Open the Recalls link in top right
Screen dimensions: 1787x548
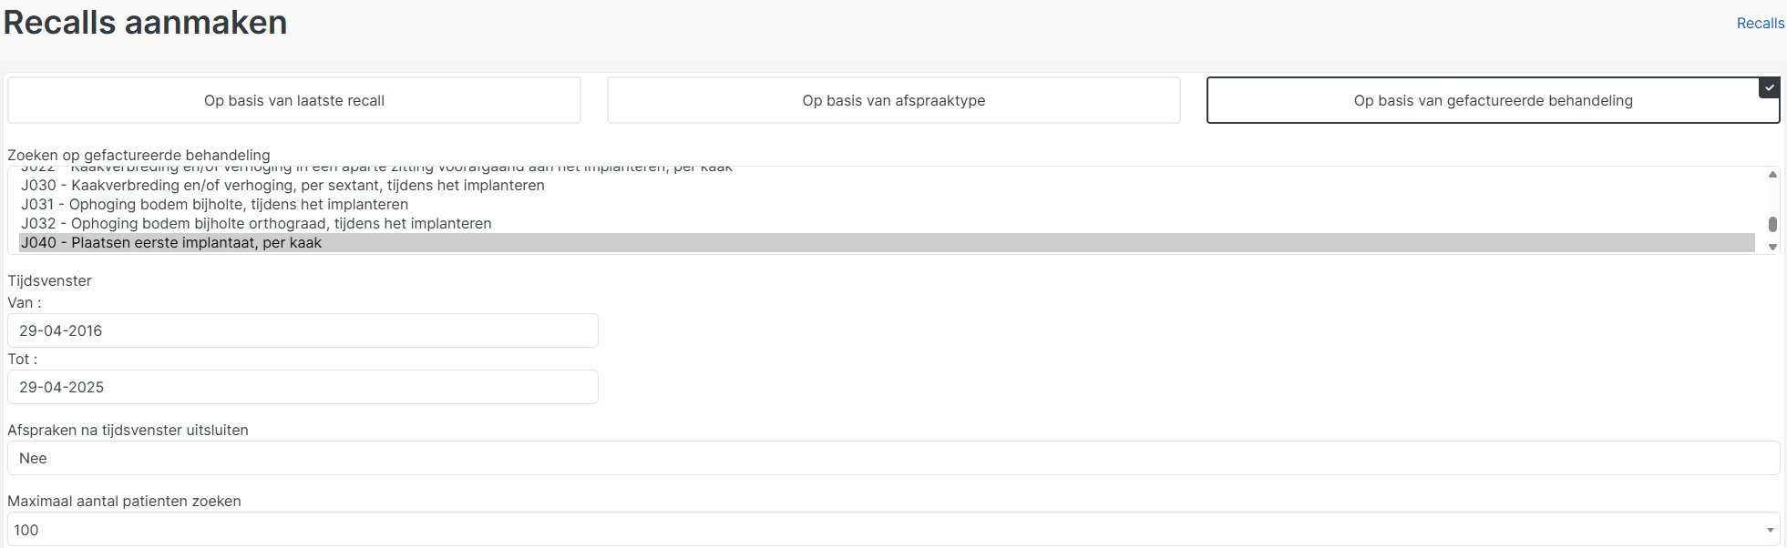[1760, 24]
